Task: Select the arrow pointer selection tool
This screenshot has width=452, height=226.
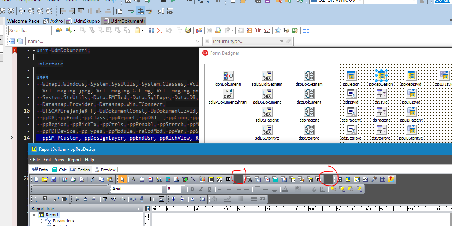Action: pyautogui.click(x=122, y=180)
